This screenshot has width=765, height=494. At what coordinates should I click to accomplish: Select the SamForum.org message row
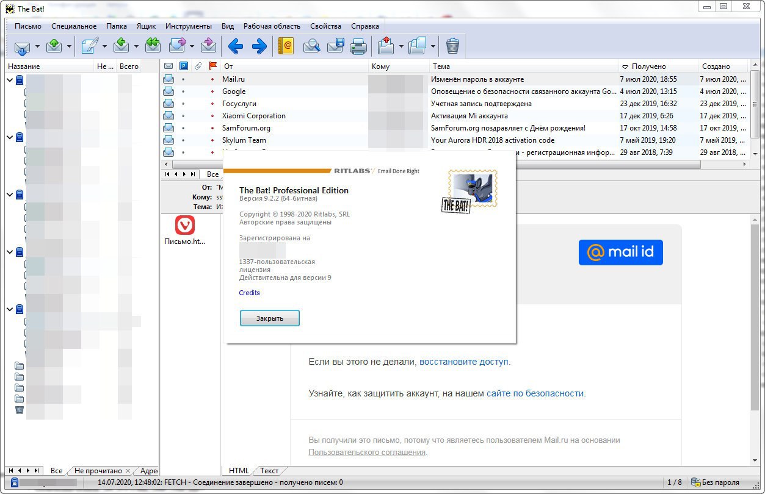point(456,128)
